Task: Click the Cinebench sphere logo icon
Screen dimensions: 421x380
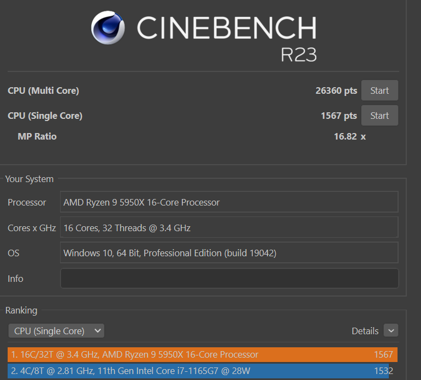Action: 108,28
